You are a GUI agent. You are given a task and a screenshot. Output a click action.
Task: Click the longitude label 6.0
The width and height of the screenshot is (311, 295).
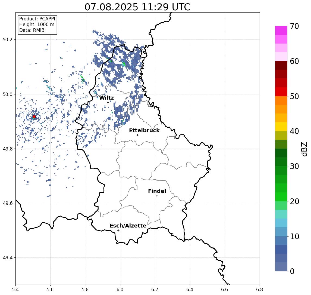click(120, 290)
